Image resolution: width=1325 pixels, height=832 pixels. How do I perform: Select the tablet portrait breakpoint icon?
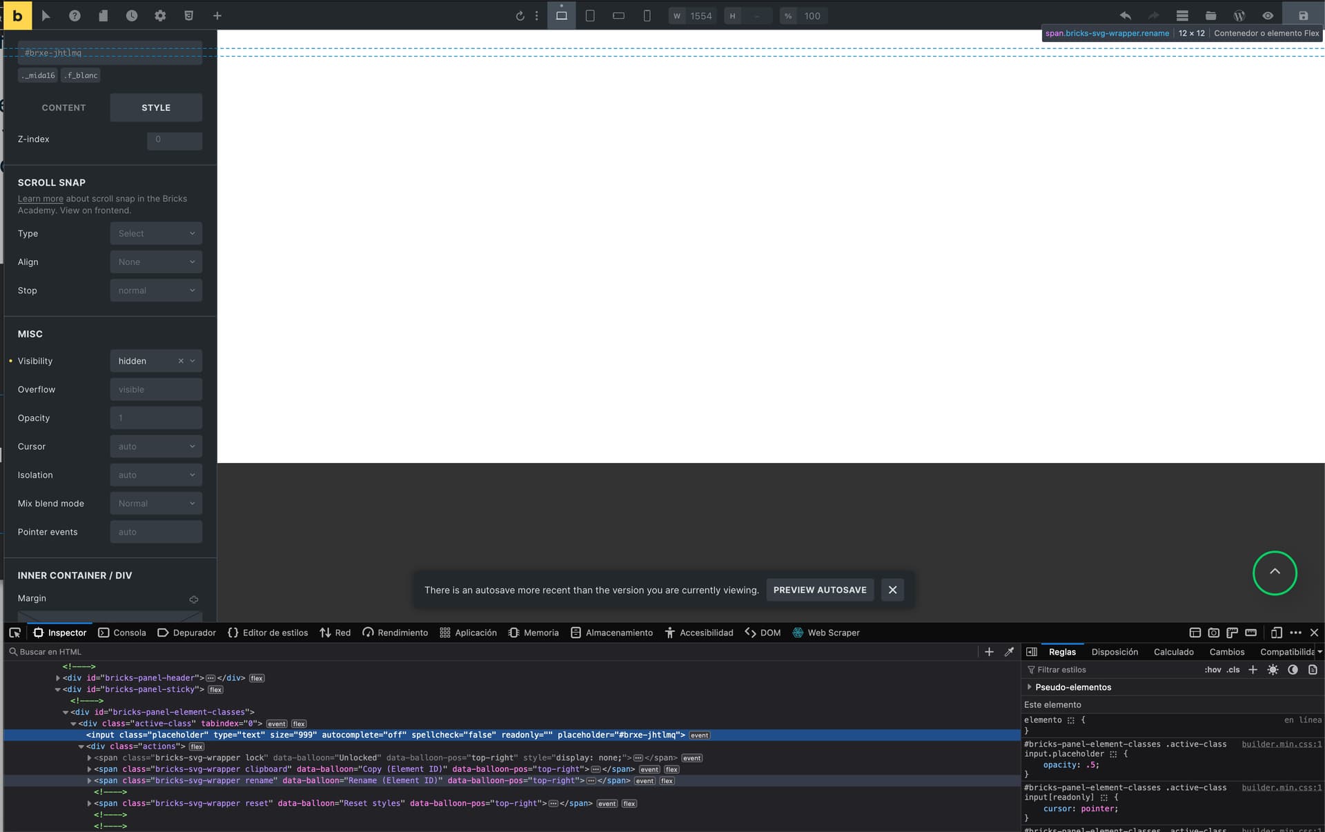590,16
